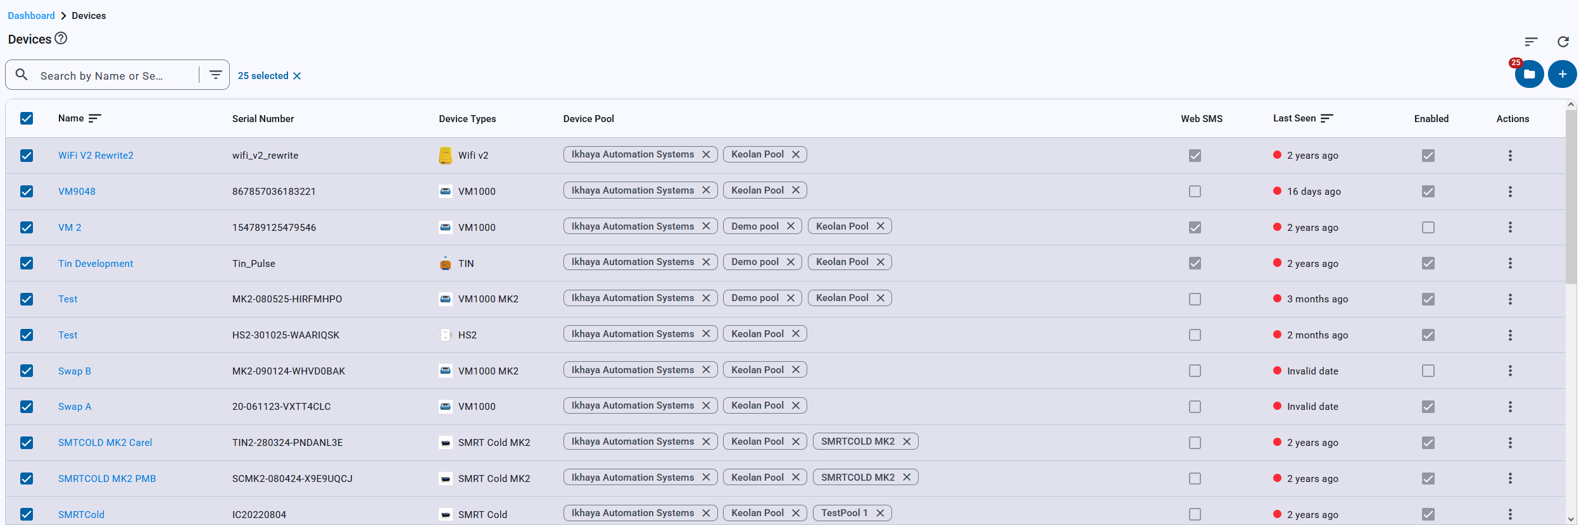Go to Dashboard breadcrumb link

coord(31,16)
